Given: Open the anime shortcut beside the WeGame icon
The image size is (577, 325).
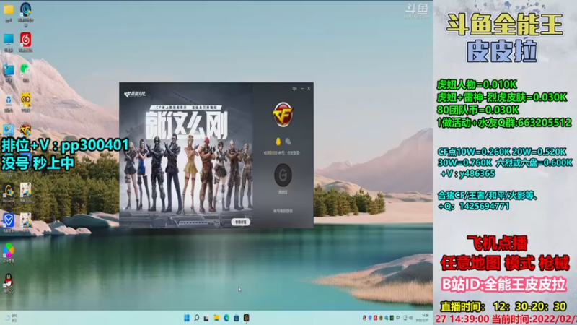Looking at the screenshot, I should click(x=25, y=190).
